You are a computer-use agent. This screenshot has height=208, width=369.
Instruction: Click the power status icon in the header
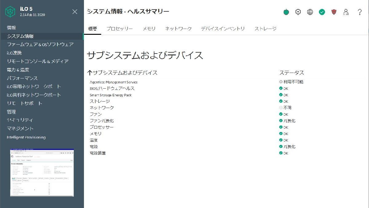click(286, 12)
